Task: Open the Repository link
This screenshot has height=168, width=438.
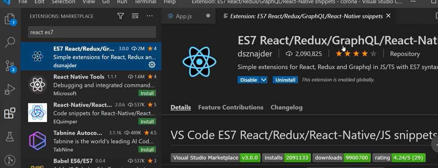Action: (405, 54)
